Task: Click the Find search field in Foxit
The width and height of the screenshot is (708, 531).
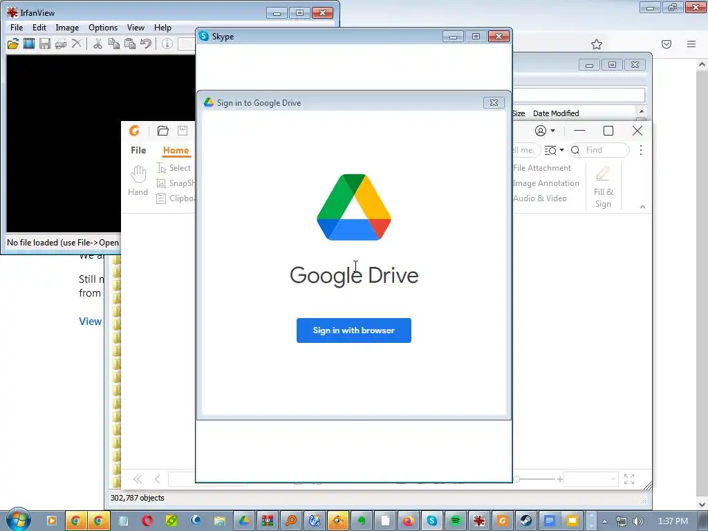Action: 599,150
